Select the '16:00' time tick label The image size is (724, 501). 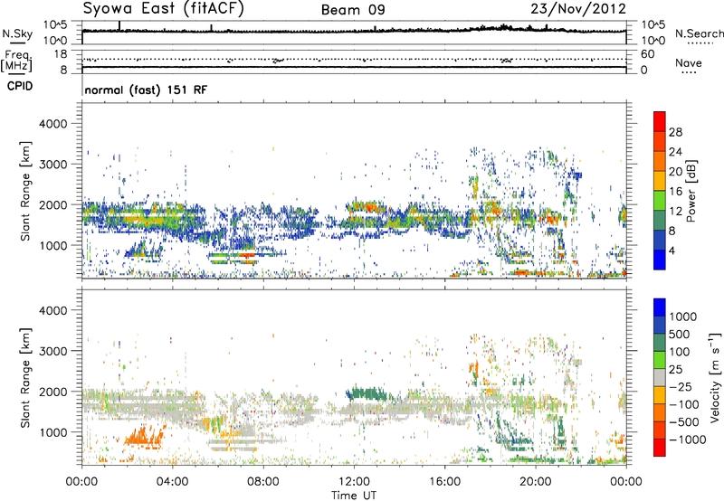(444, 482)
